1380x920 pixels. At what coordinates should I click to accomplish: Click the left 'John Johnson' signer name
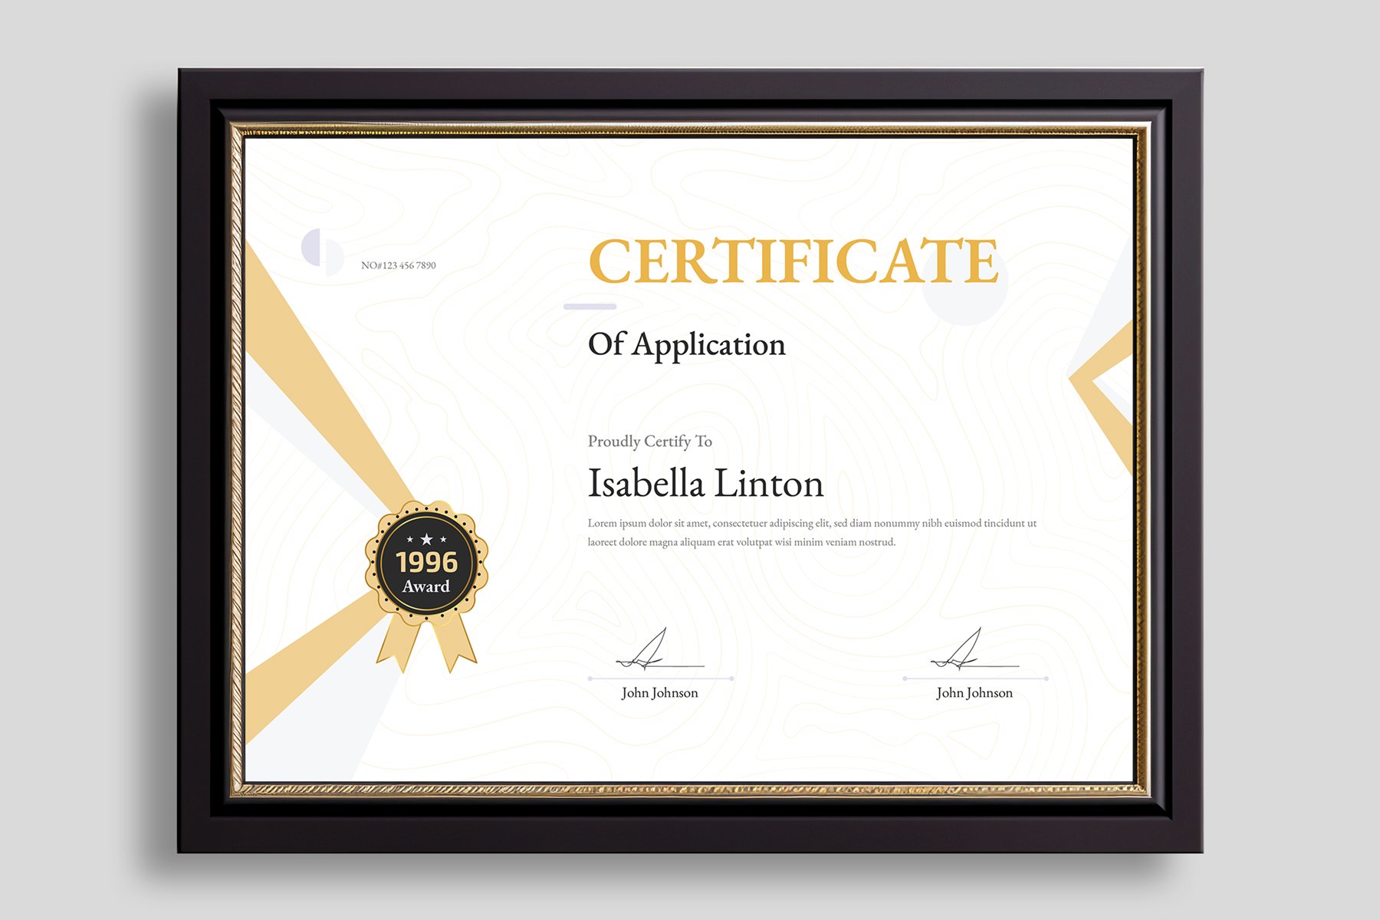(x=660, y=693)
